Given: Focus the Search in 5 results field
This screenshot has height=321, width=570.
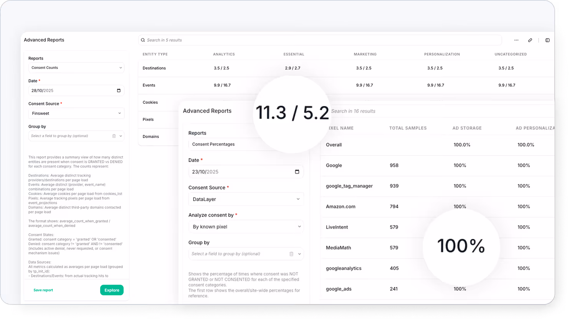Looking at the screenshot, I should (320, 40).
